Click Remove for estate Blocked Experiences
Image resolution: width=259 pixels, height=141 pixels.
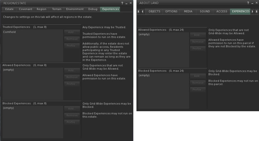coord(72,115)
